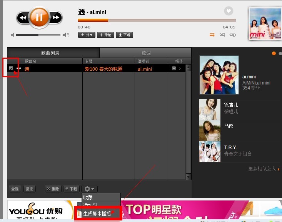Switch to the 歌词 lyrics tab
This screenshot has width=282, height=222.
click(x=145, y=53)
